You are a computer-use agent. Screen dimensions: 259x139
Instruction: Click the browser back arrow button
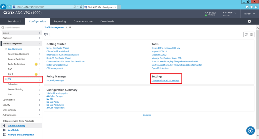[x=3, y=7]
